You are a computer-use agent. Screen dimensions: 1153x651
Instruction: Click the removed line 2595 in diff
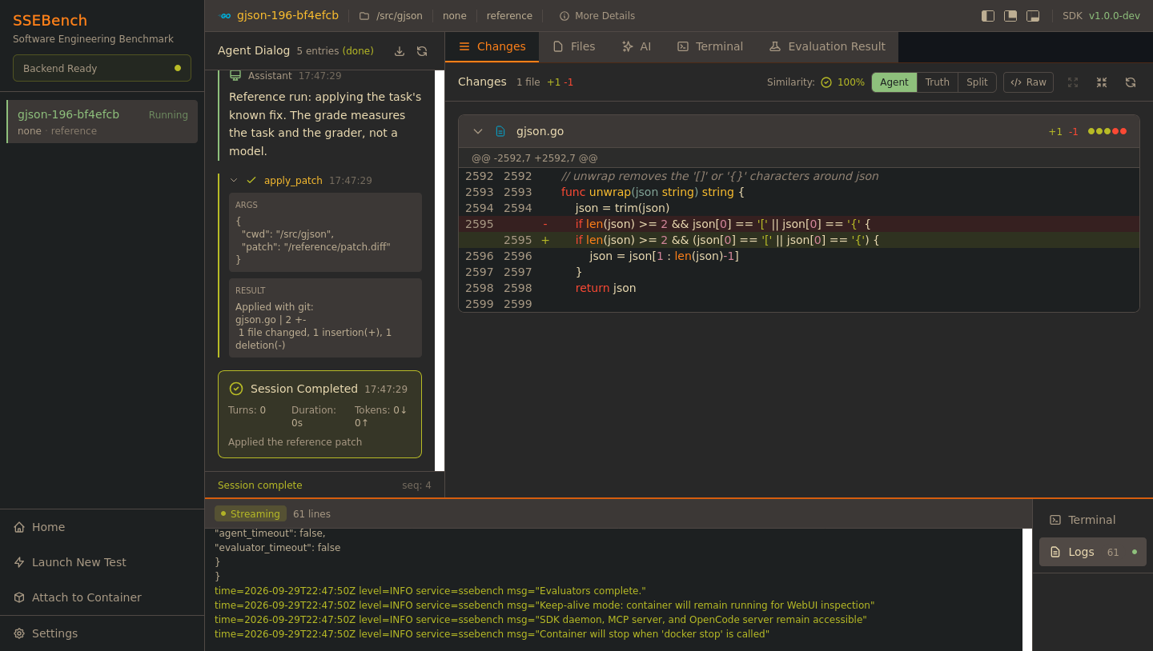pos(798,224)
